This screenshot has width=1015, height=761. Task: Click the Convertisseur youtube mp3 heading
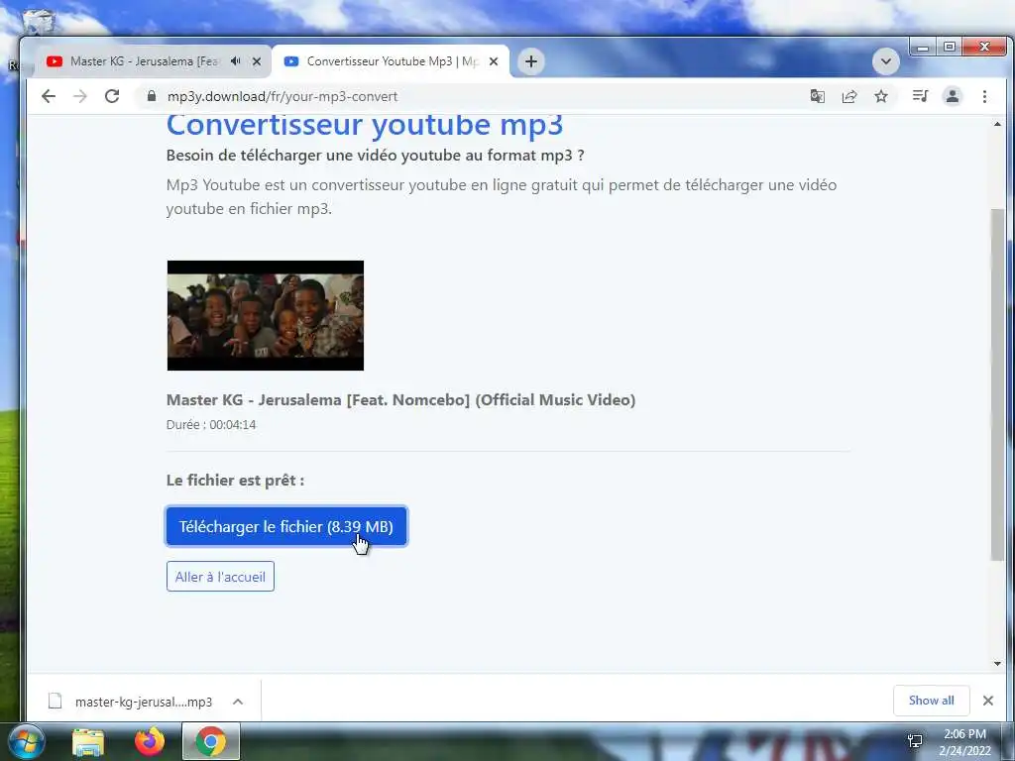(x=365, y=125)
